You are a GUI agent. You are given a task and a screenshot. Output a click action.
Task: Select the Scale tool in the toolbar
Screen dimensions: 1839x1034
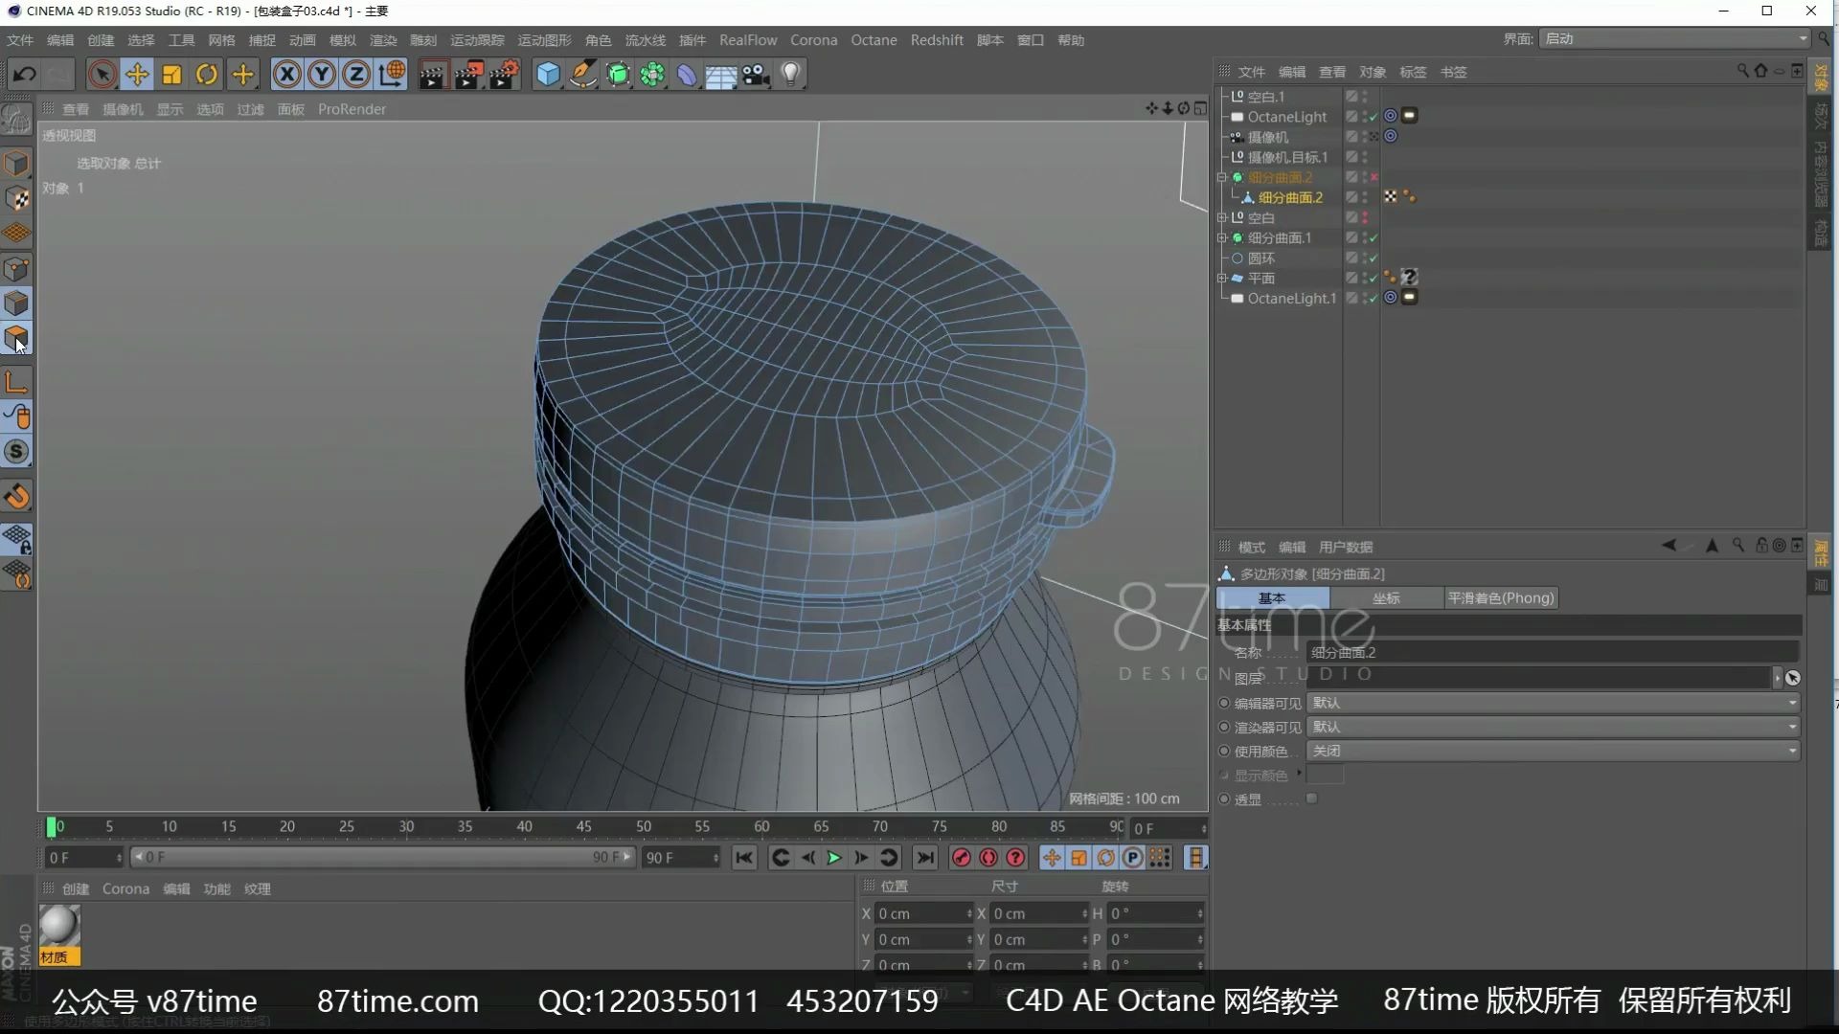click(171, 74)
